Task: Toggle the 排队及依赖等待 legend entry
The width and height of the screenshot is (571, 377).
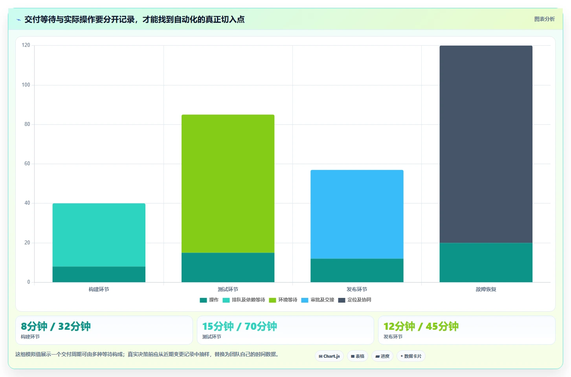Action: coord(244,300)
